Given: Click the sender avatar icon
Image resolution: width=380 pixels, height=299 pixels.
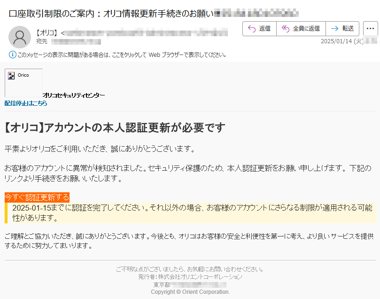Looking at the screenshot, I should click(x=20, y=37).
